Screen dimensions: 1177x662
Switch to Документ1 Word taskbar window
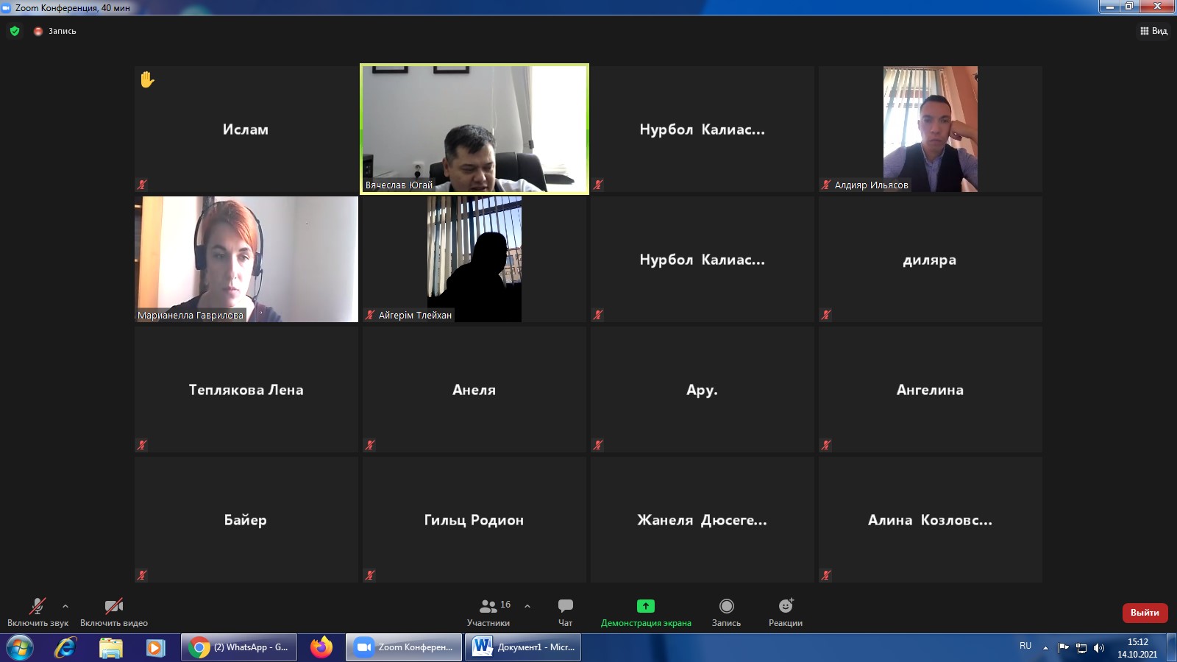523,647
